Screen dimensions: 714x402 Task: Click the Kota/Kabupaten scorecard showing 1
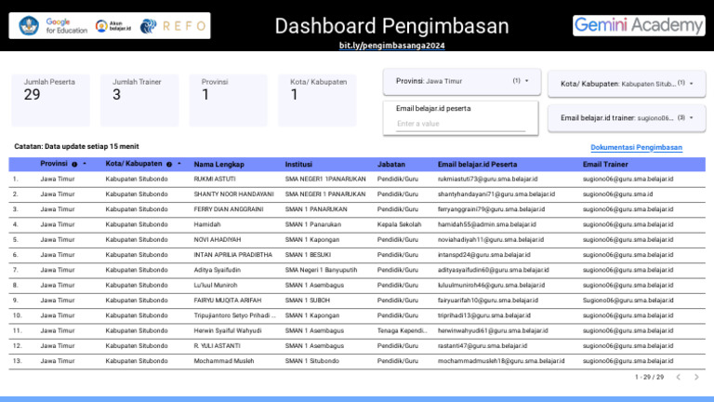click(x=317, y=100)
